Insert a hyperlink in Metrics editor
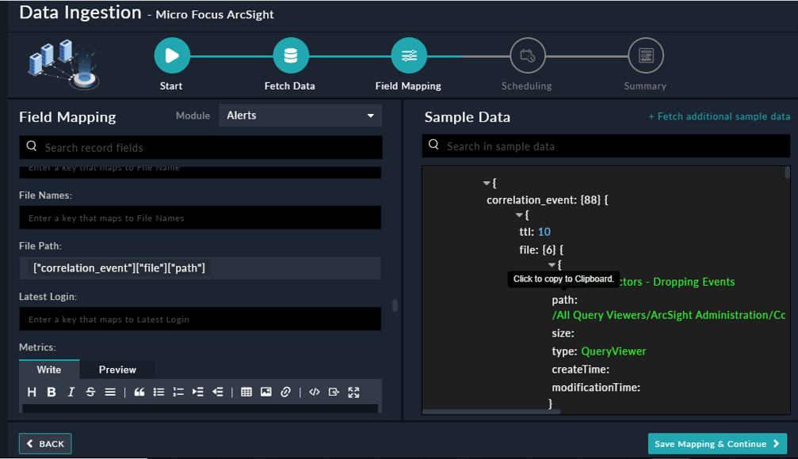This screenshot has height=459, width=798. pos(286,392)
